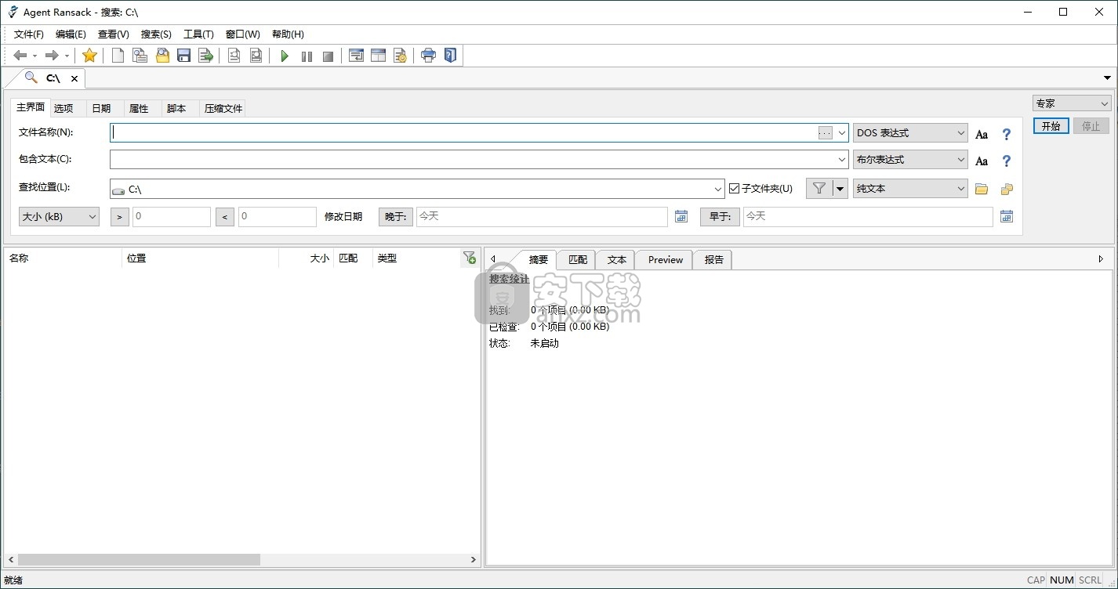Open help for file name expression
This screenshot has height=589, width=1118.
(1007, 135)
